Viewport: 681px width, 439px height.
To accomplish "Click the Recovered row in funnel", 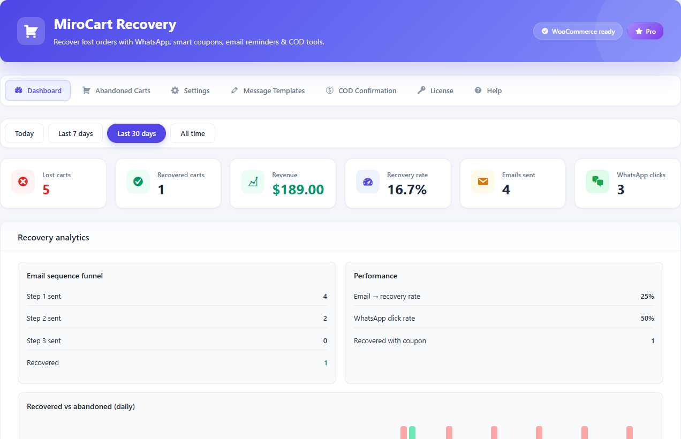I will (x=177, y=362).
